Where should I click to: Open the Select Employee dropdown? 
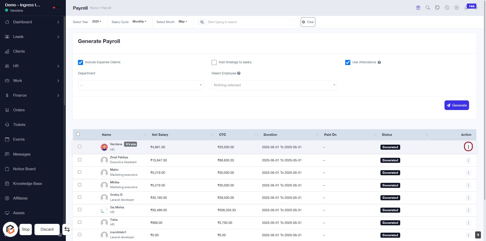[x=274, y=85]
